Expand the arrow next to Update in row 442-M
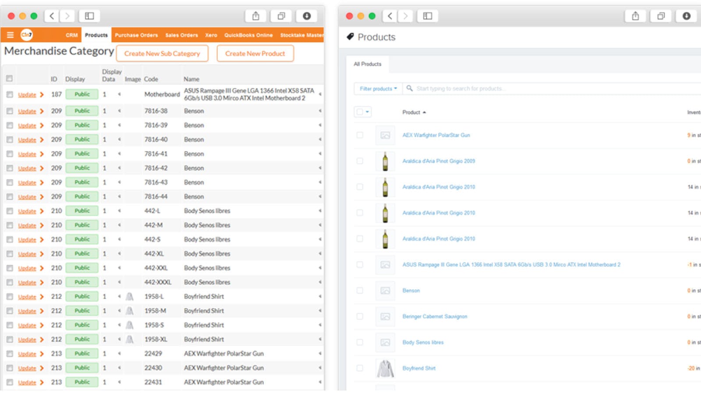The image size is (701, 394). pyautogui.click(x=42, y=225)
